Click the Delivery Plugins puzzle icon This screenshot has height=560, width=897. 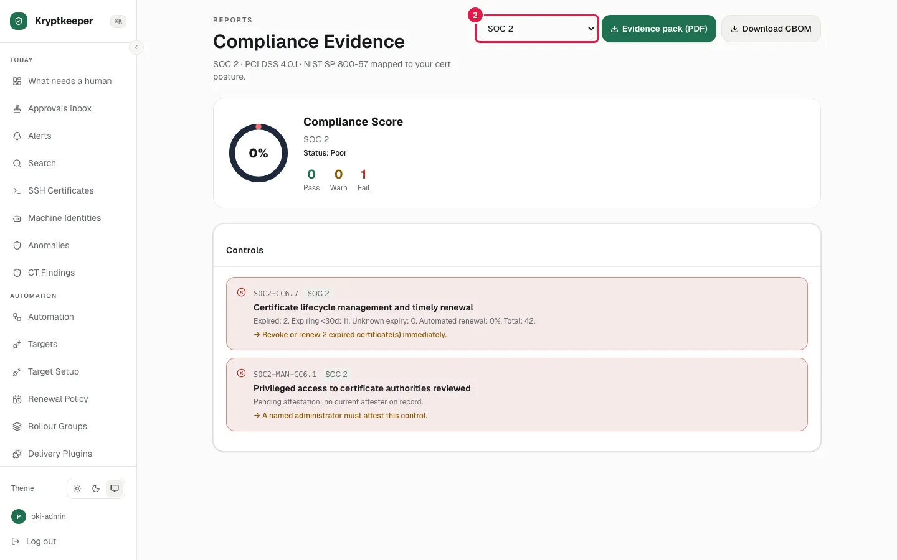pos(17,454)
